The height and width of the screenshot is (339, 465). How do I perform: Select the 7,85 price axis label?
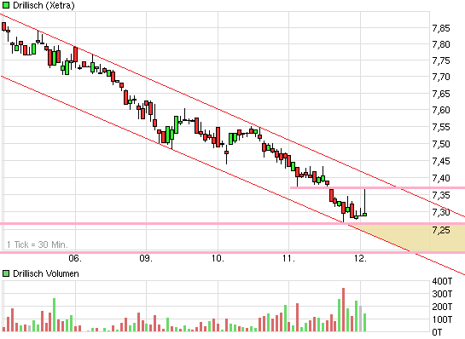441,28
